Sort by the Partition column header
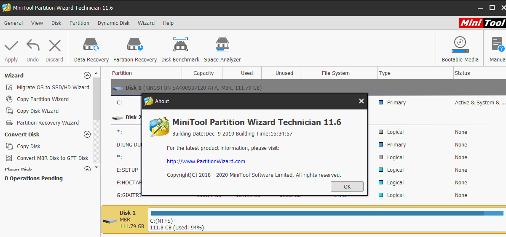The height and width of the screenshot is (237, 506). [146, 73]
